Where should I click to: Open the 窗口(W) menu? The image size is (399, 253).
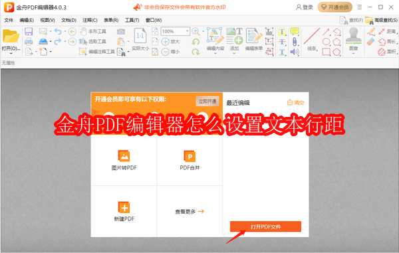[154, 20]
